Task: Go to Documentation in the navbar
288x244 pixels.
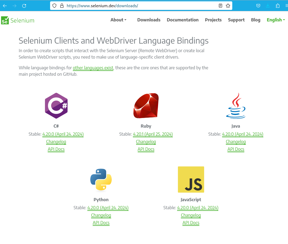Action: coord(182,20)
